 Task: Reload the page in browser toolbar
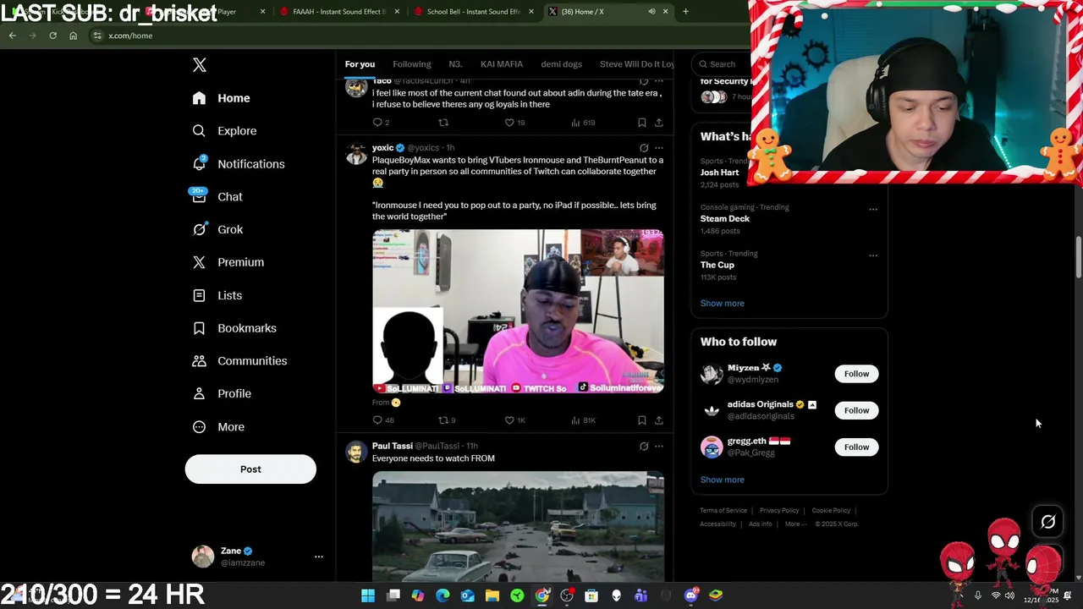52,36
